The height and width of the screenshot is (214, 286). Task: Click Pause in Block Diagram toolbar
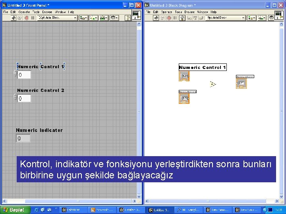[x=175, y=18]
